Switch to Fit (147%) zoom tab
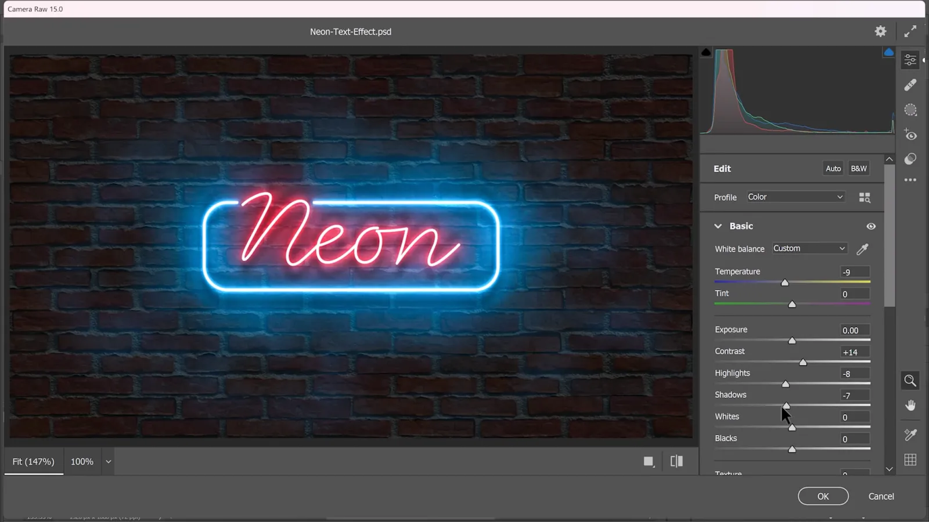The image size is (929, 522). click(33, 462)
